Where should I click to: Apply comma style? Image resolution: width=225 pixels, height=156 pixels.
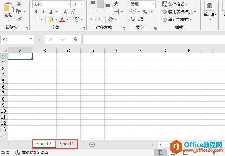click(x=152, y=11)
